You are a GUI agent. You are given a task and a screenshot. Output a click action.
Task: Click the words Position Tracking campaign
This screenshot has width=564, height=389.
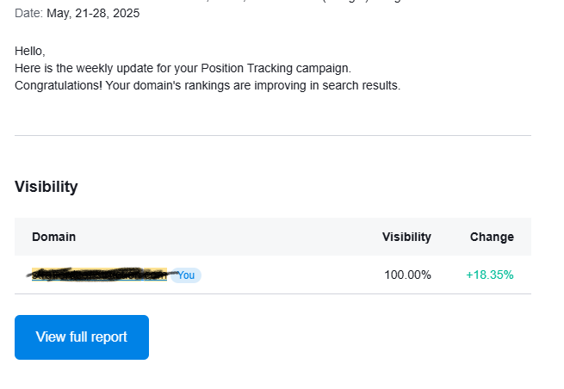pos(276,68)
